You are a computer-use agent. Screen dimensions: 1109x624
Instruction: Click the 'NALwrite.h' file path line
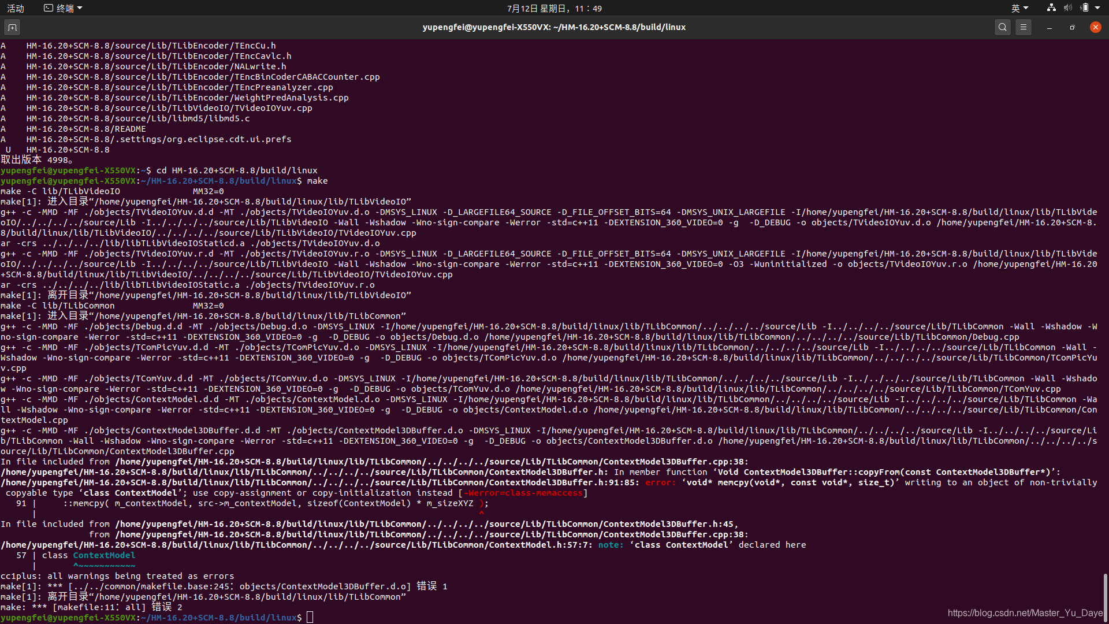143,66
